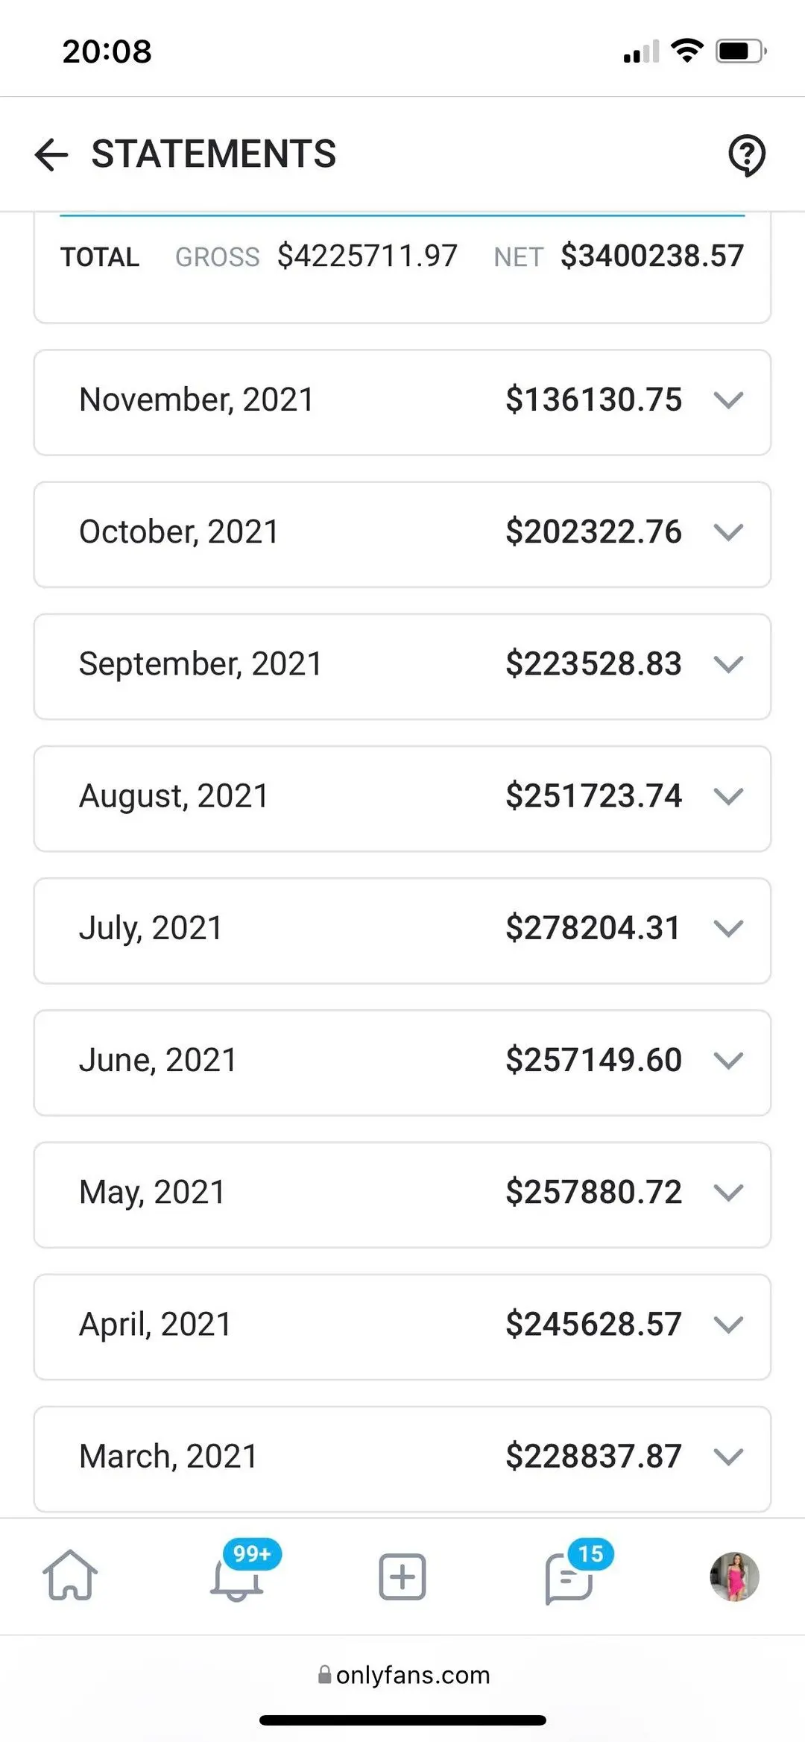Expand the November, 2021 statement chevron
The height and width of the screenshot is (1742, 805).
click(x=728, y=400)
